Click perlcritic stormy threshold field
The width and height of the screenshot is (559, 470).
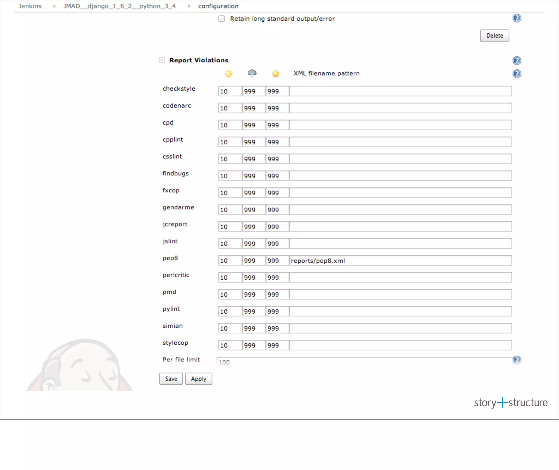(254, 278)
